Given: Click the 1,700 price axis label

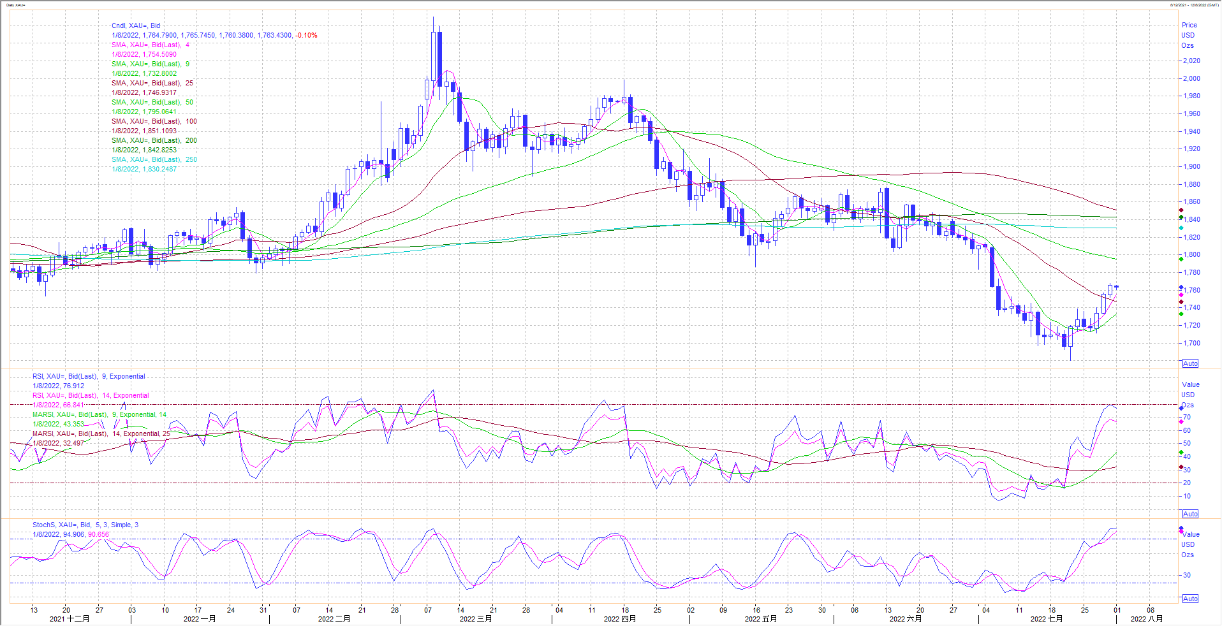Looking at the screenshot, I should pyautogui.click(x=1191, y=344).
